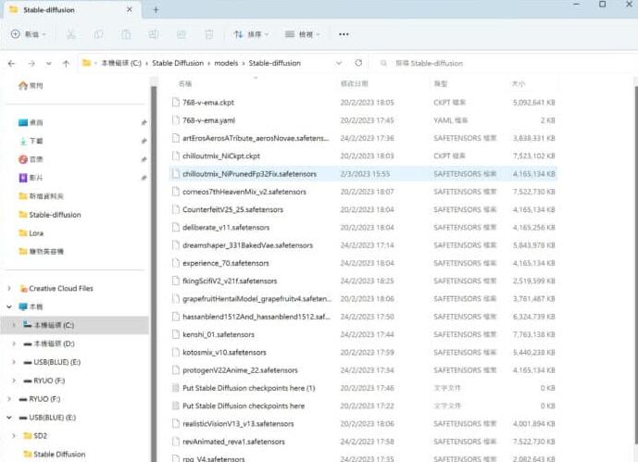Image resolution: width=638 pixels, height=462 pixels.
Task: Click the Paste clipboard icon
Action: pyautogui.click(x=126, y=34)
